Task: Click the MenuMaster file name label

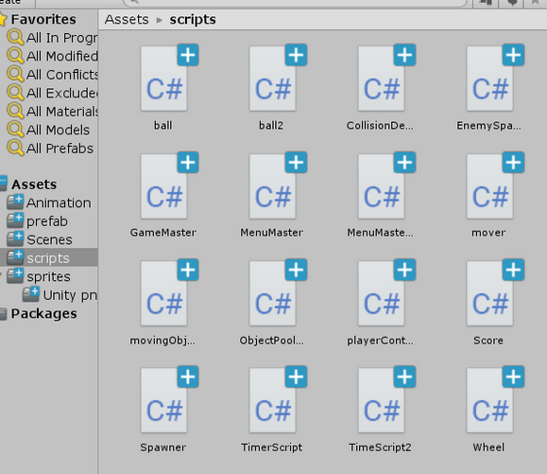Action: pos(271,233)
